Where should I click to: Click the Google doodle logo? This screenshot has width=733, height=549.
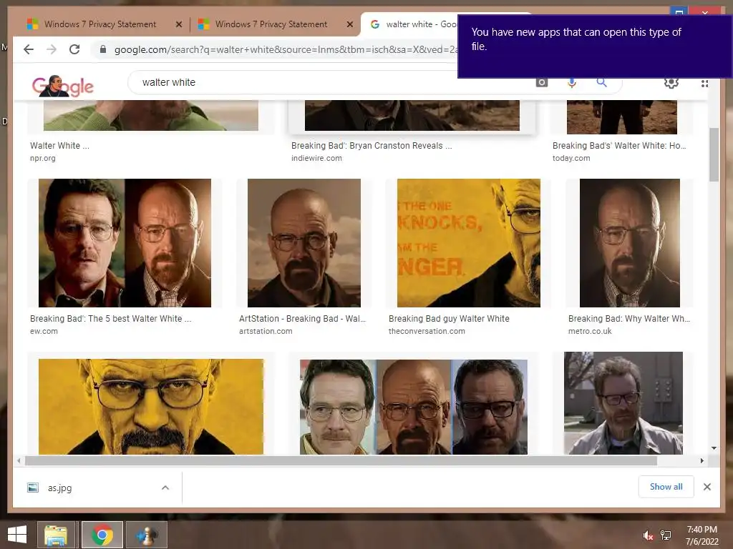63,86
